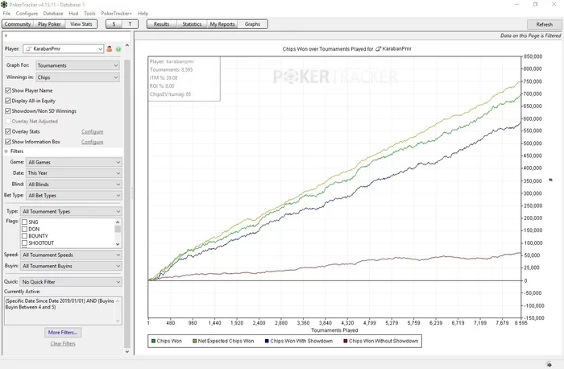Click the left panel scroll down arrow

(x=127, y=352)
